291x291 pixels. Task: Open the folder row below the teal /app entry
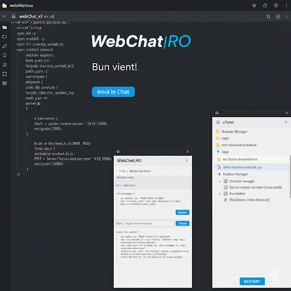click(252, 159)
